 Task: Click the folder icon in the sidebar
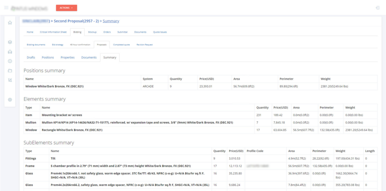coord(10,70)
